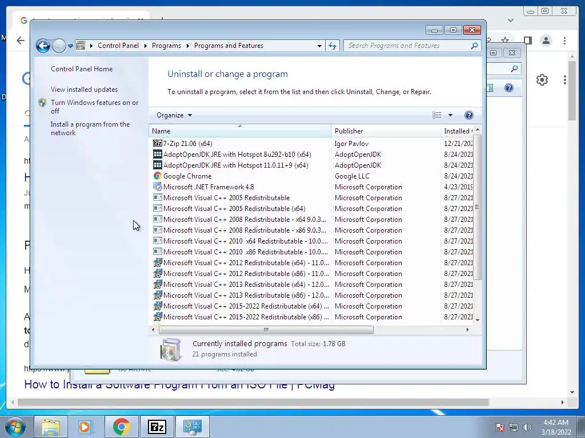Click the vertical scrollbar up arrow in list

click(x=478, y=129)
